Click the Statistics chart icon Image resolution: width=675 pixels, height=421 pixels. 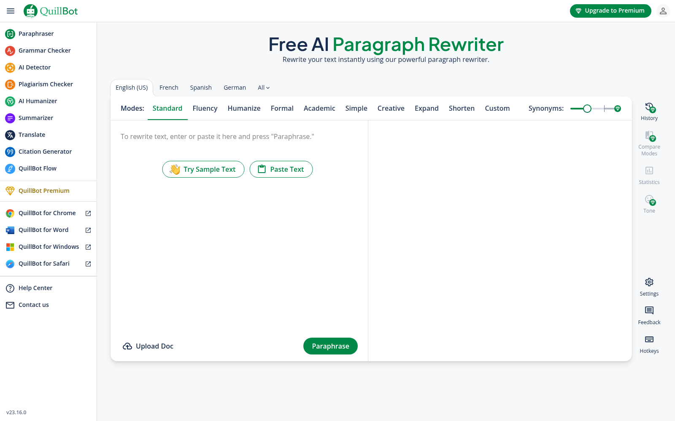[x=649, y=171]
